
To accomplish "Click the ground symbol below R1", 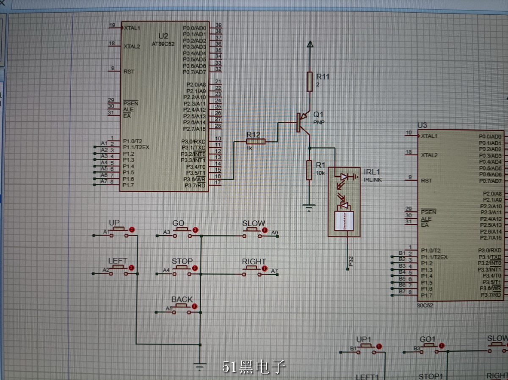I will [x=310, y=207].
